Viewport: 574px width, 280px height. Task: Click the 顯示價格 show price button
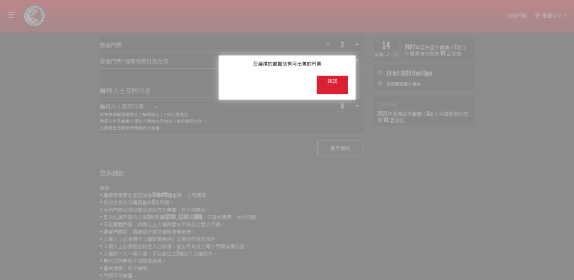(x=340, y=148)
